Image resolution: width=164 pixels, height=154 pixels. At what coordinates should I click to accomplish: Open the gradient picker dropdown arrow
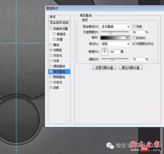click(128, 38)
